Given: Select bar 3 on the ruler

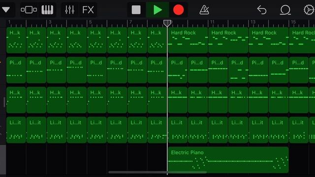Looking at the screenshot, I should point(50,22).
